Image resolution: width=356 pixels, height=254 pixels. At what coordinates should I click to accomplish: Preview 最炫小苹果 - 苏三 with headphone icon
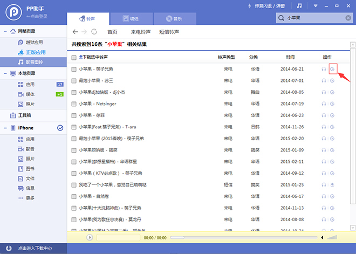[x=324, y=80]
